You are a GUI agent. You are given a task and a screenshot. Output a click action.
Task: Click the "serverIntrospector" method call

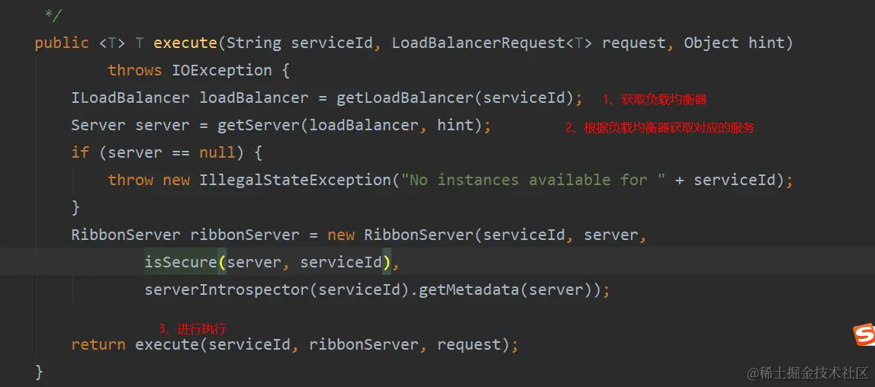click(227, 289)
